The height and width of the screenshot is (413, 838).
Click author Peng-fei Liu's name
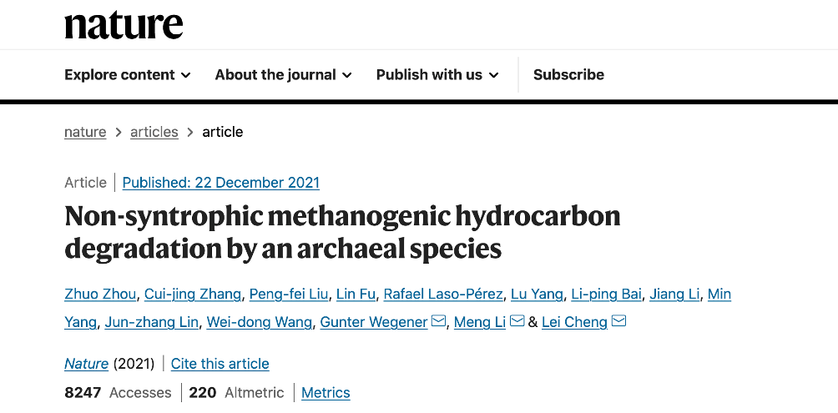pos(289,295)
